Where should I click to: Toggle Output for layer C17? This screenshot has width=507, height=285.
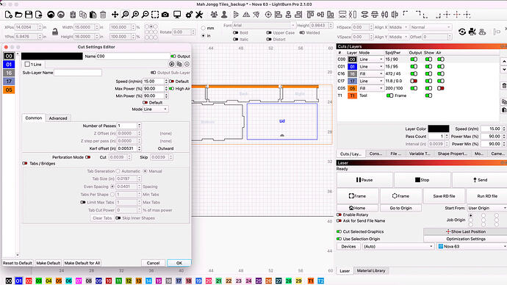[x=414, y=81]
